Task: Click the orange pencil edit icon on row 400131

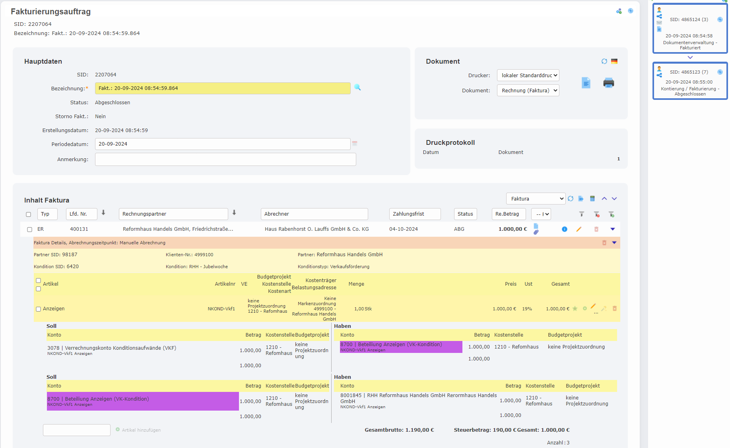Action: [579, 229]
